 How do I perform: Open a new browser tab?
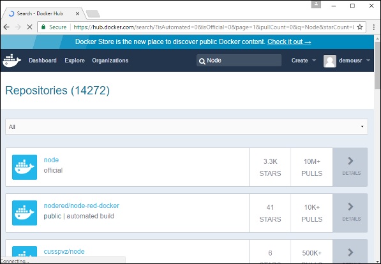[93, 14]
